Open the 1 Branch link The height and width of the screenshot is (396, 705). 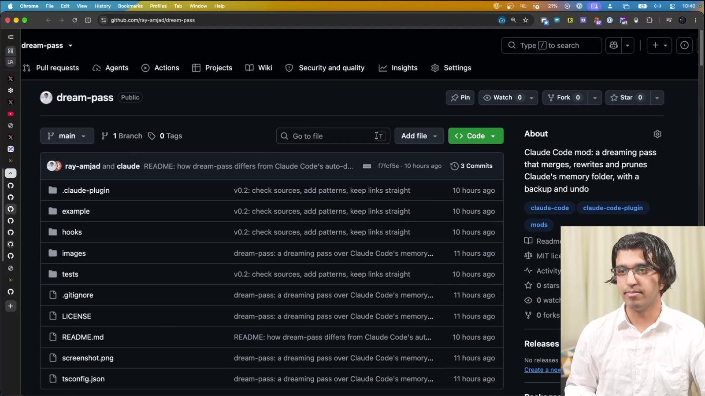pos(122,136)
